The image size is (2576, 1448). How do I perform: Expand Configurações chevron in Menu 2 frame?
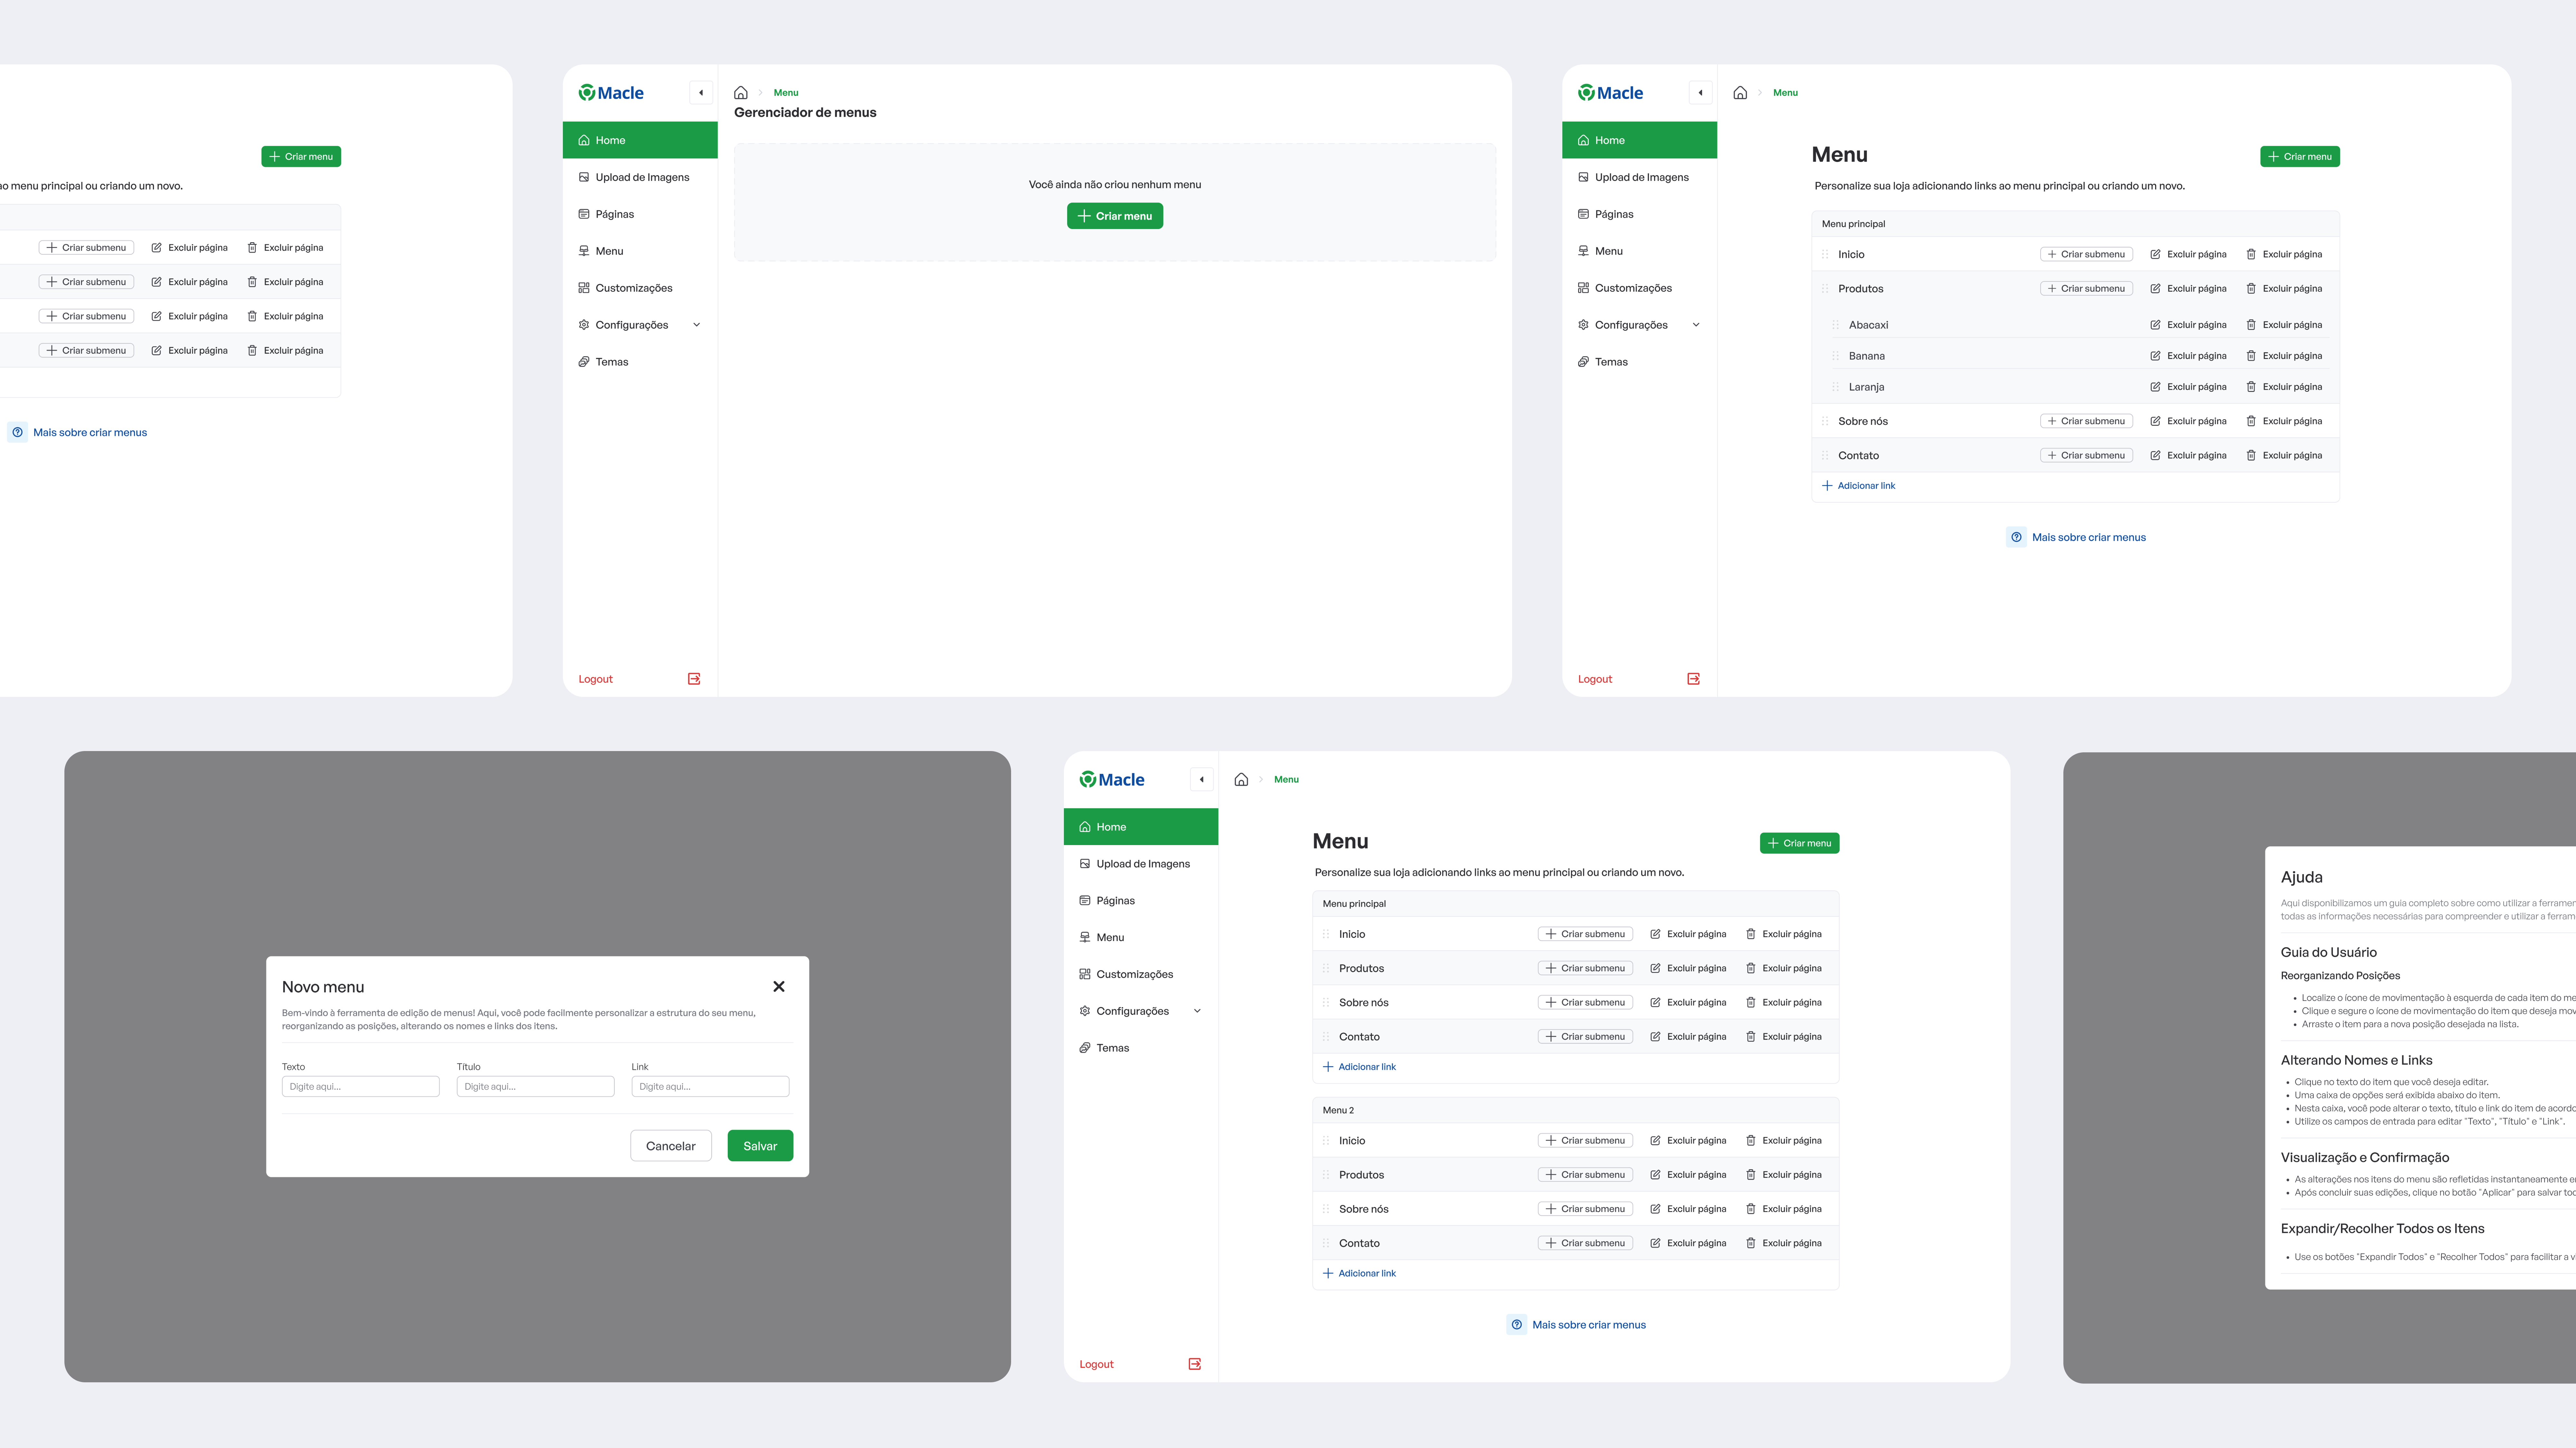(x=1197, y=1011)
